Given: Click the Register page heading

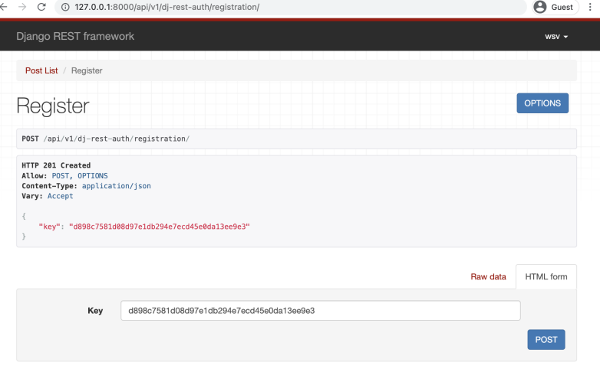Looking at the screenshot, I should pos(53,106).
